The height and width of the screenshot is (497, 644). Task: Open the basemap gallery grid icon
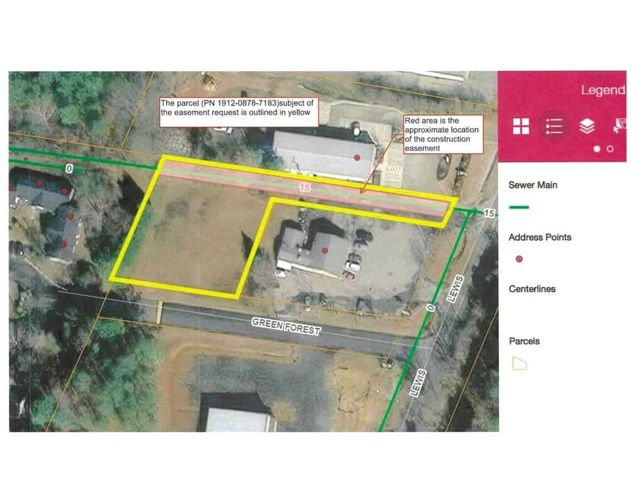(521, 126)
